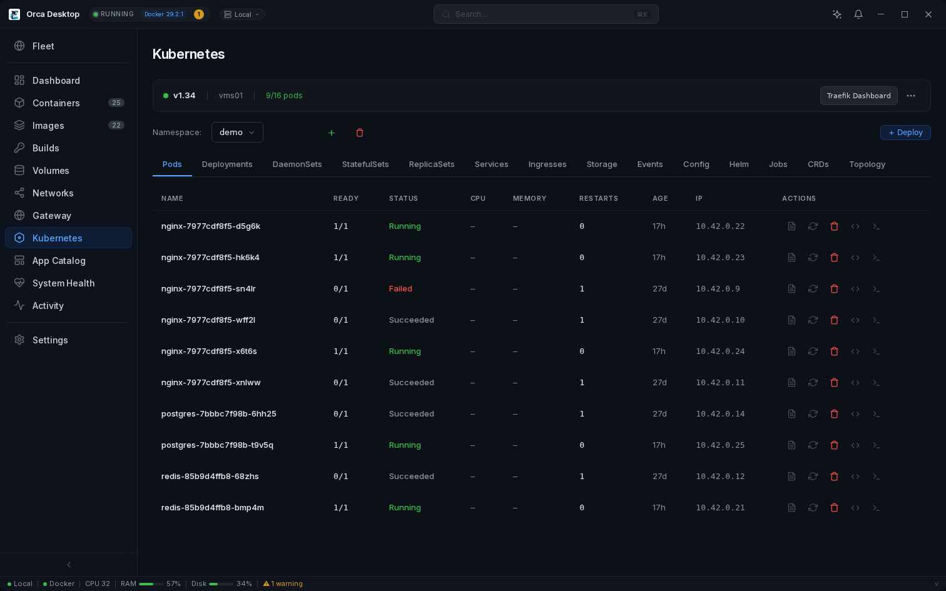Open terminal for pod nginx-7977cdf8f5-x6t6s
The height and width of the screenshot is (591, 946).
click(876, 351)
